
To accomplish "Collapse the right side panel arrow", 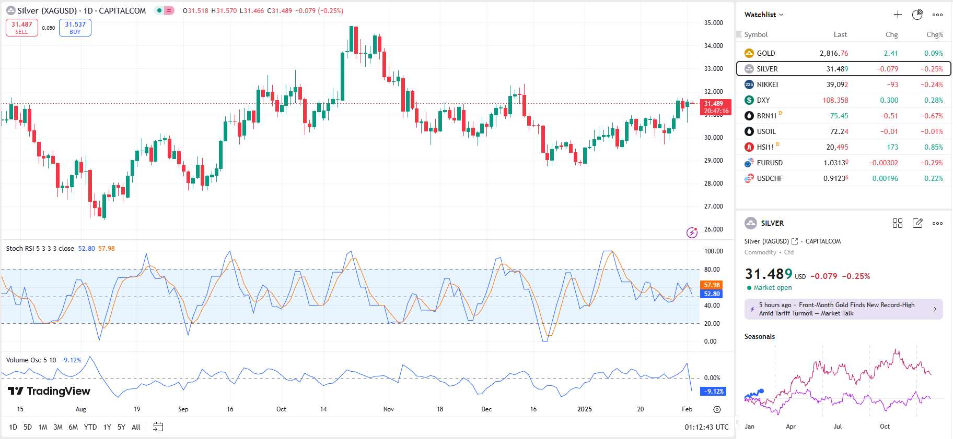I will pyautogui.click(x=737, y=421).
